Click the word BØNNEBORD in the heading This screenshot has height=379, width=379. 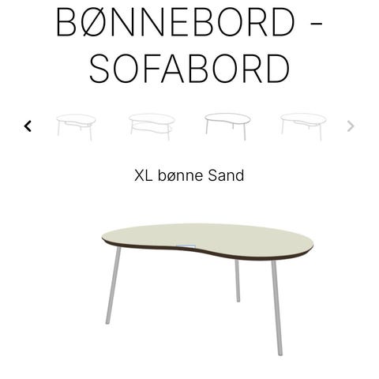tap(175, 22)
